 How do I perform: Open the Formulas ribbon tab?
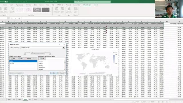tap(29, 5)
